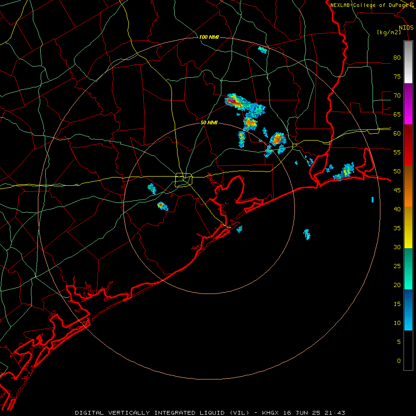Click the 75 value on the scale

pyautogui.click(x=397, y=76)
